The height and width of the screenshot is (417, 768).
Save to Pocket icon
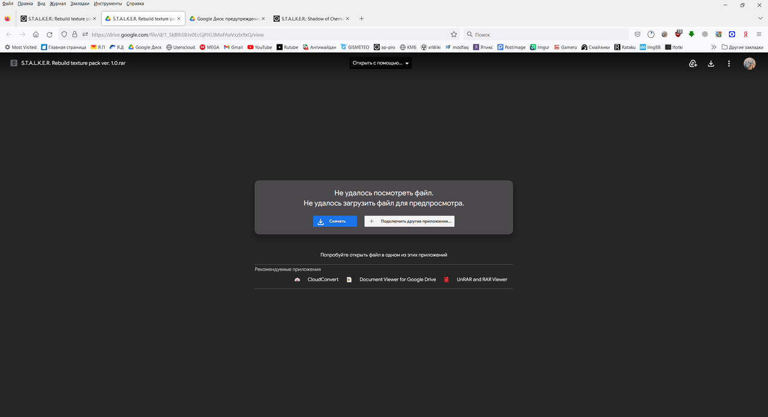(x=638, y=34)
